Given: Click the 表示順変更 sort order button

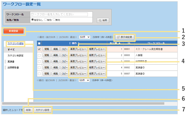Looking at the screenshot, I should click(x=125, y=37).
